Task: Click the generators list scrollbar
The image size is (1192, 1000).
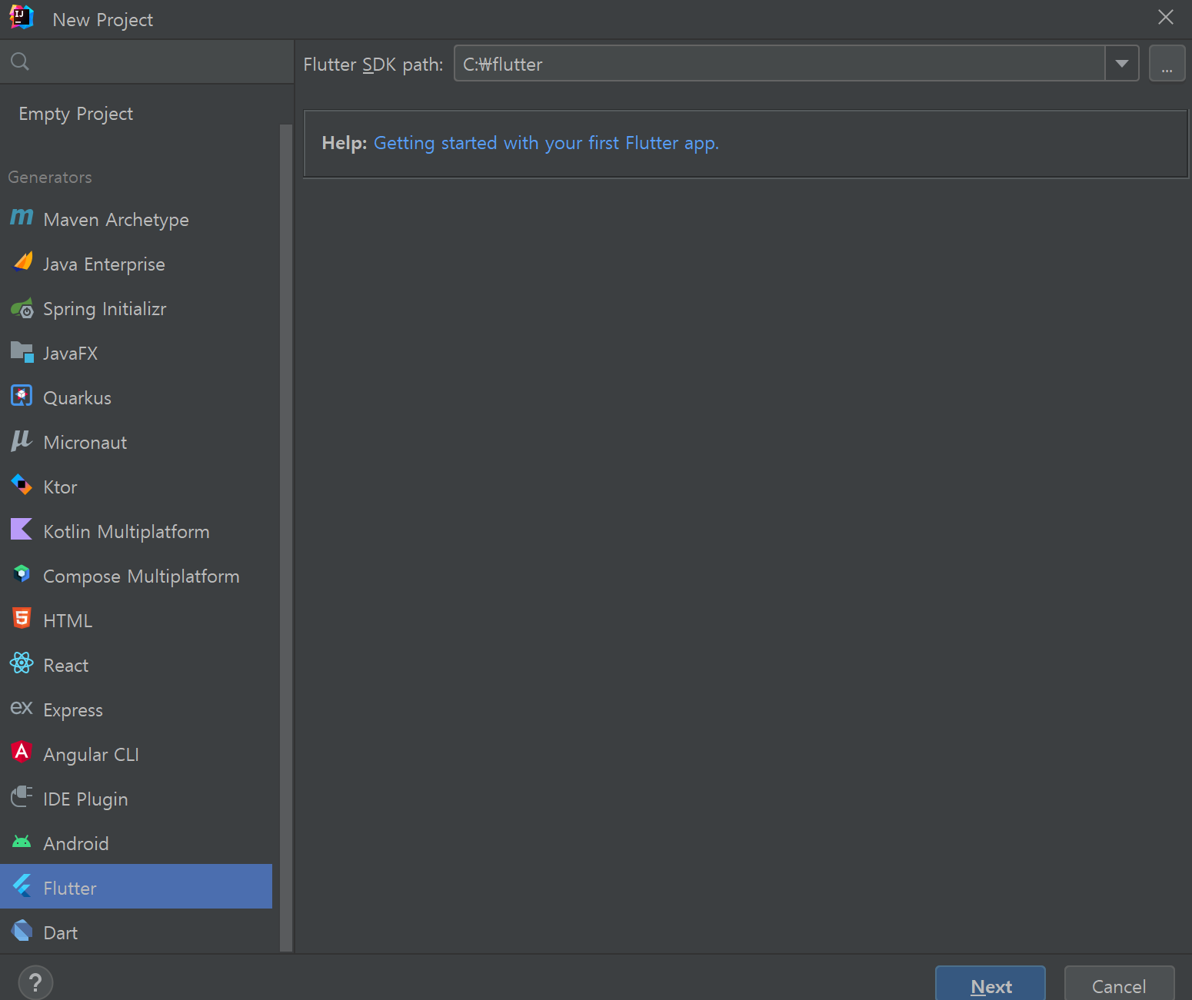Action: (x=286, y=538)
